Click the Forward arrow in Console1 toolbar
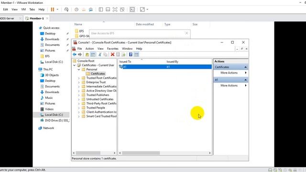Screen dimensions: 306x172 tap(80, 54)
